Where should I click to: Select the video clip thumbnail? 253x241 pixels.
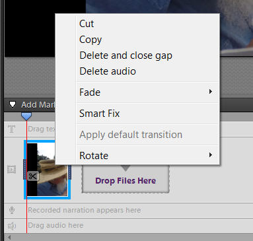[48, 170]
